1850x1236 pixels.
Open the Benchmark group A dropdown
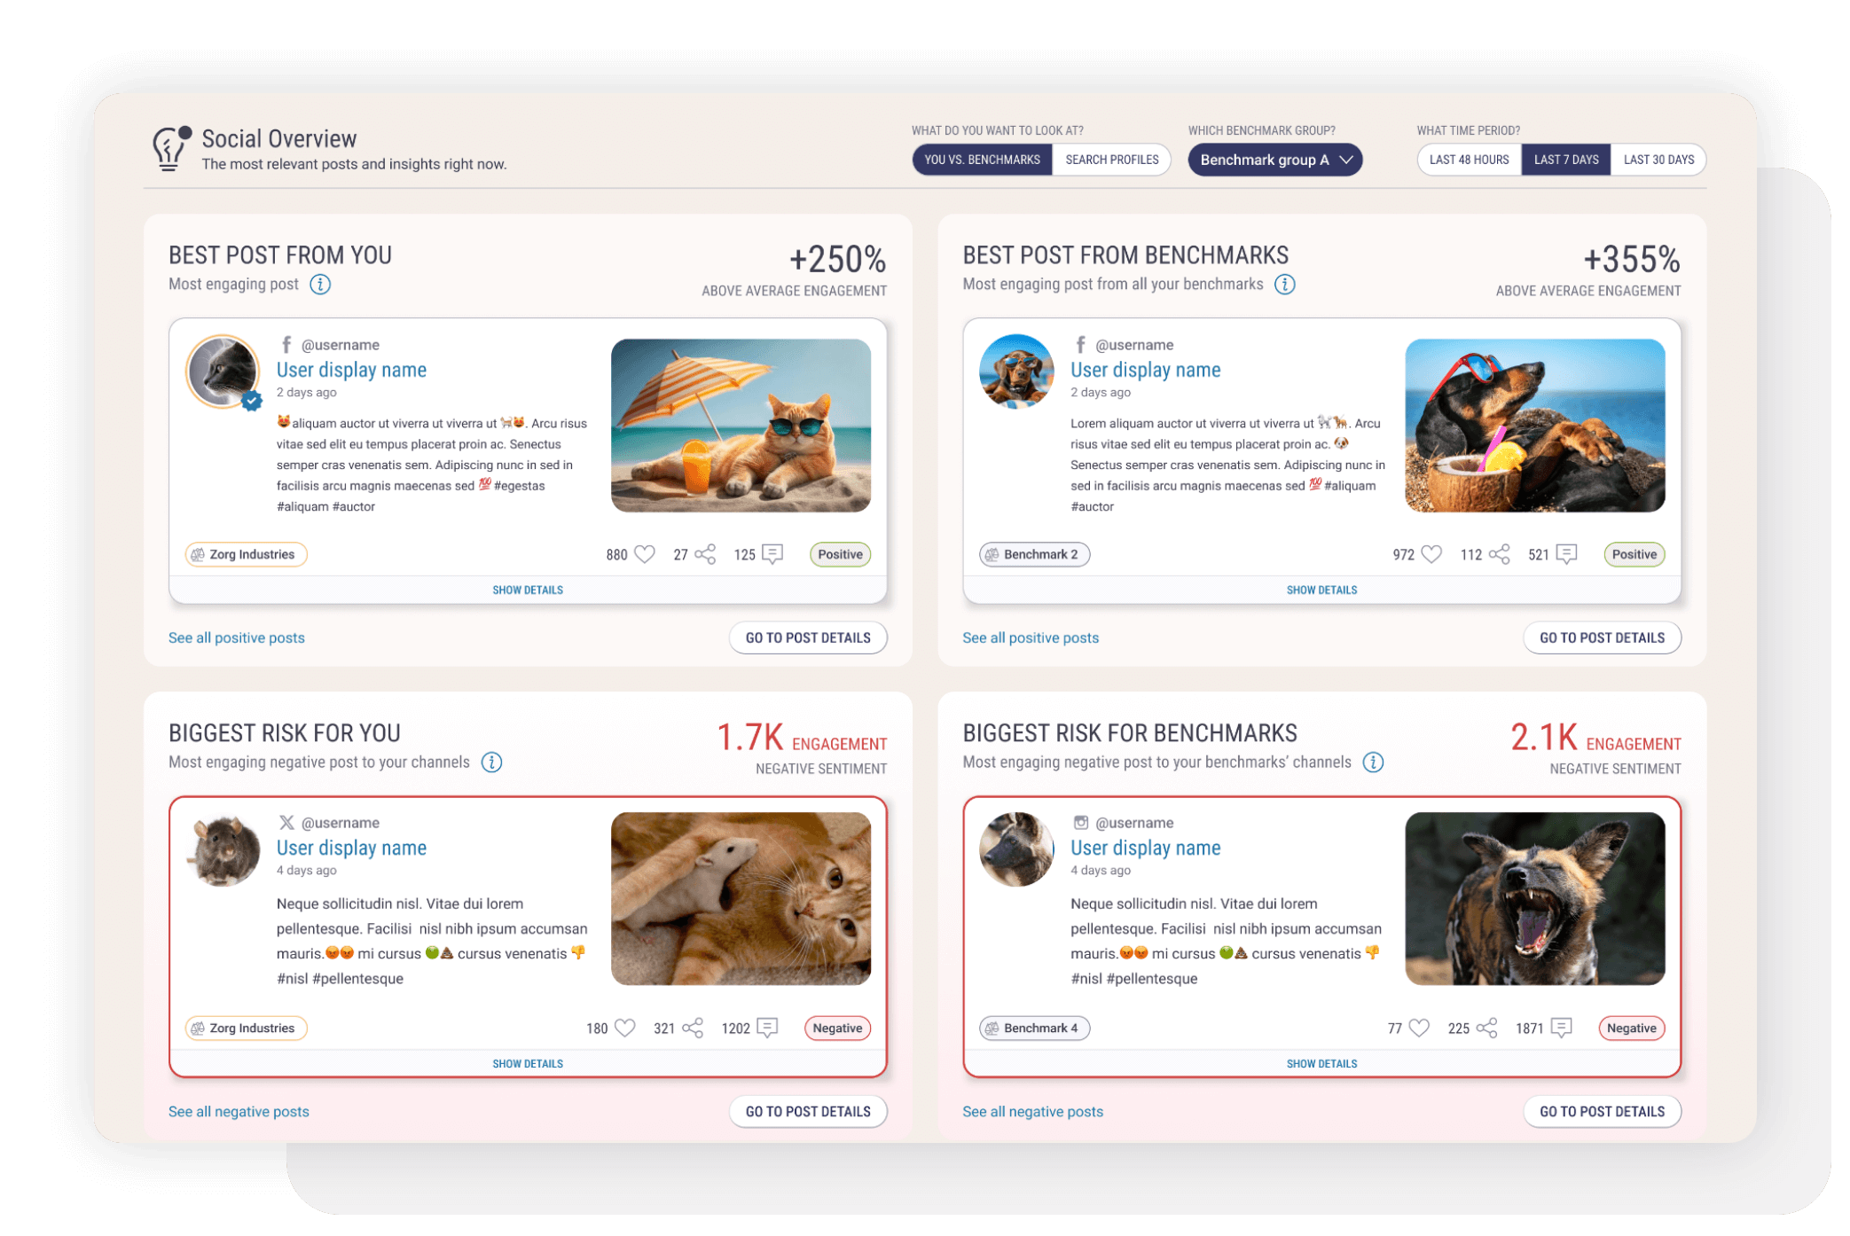[x=1274, y=160]
